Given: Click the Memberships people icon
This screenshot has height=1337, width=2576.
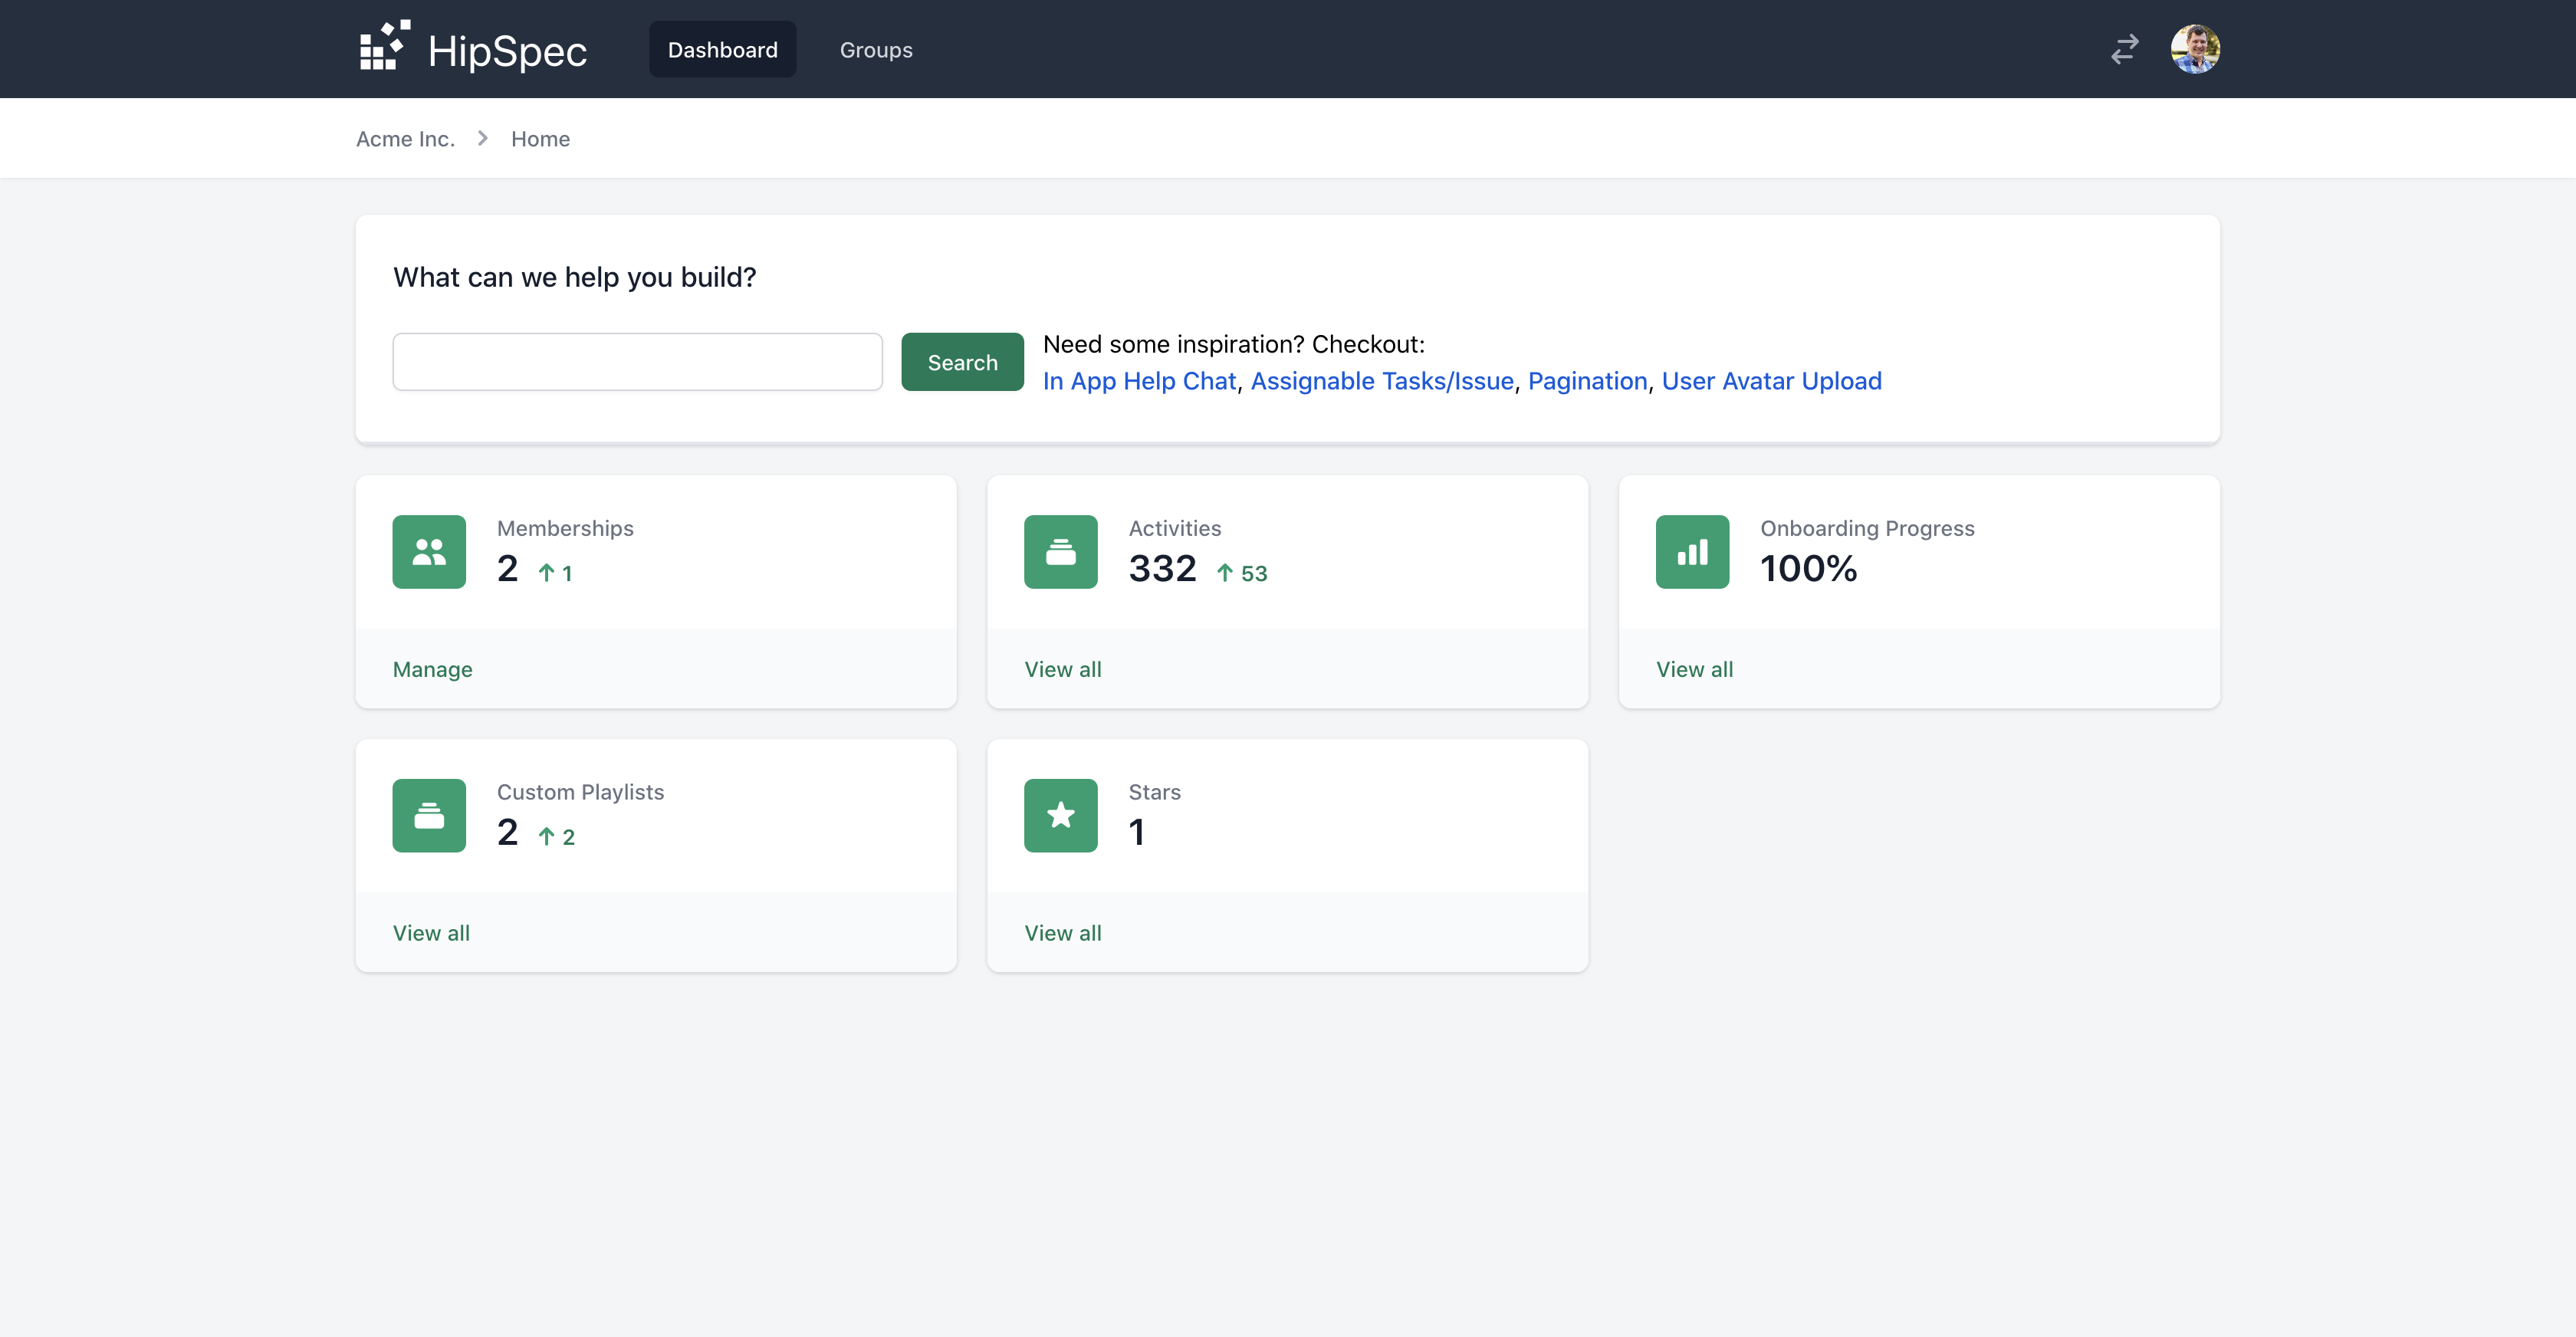Looking at the screenshot, I should coord(429,552).
